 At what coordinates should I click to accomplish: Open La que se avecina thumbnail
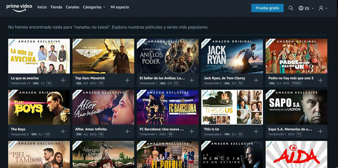[x=39, y=56]
